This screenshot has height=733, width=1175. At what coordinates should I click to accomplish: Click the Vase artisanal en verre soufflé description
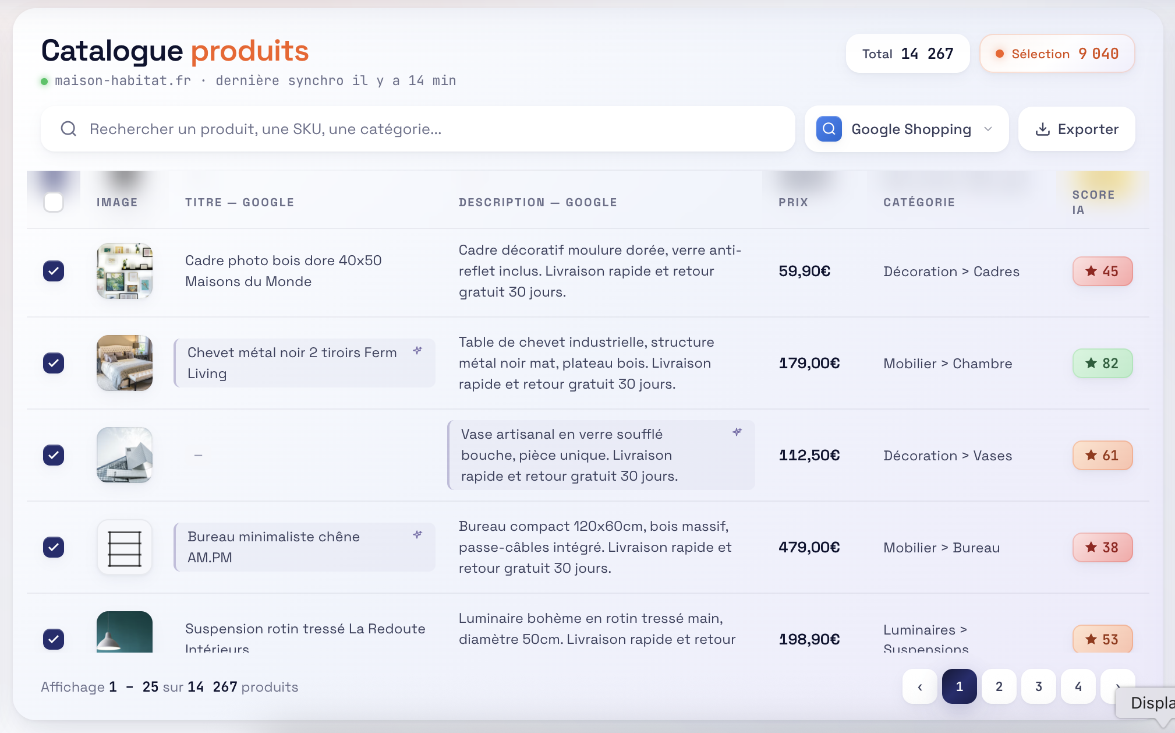click(601, 455)
